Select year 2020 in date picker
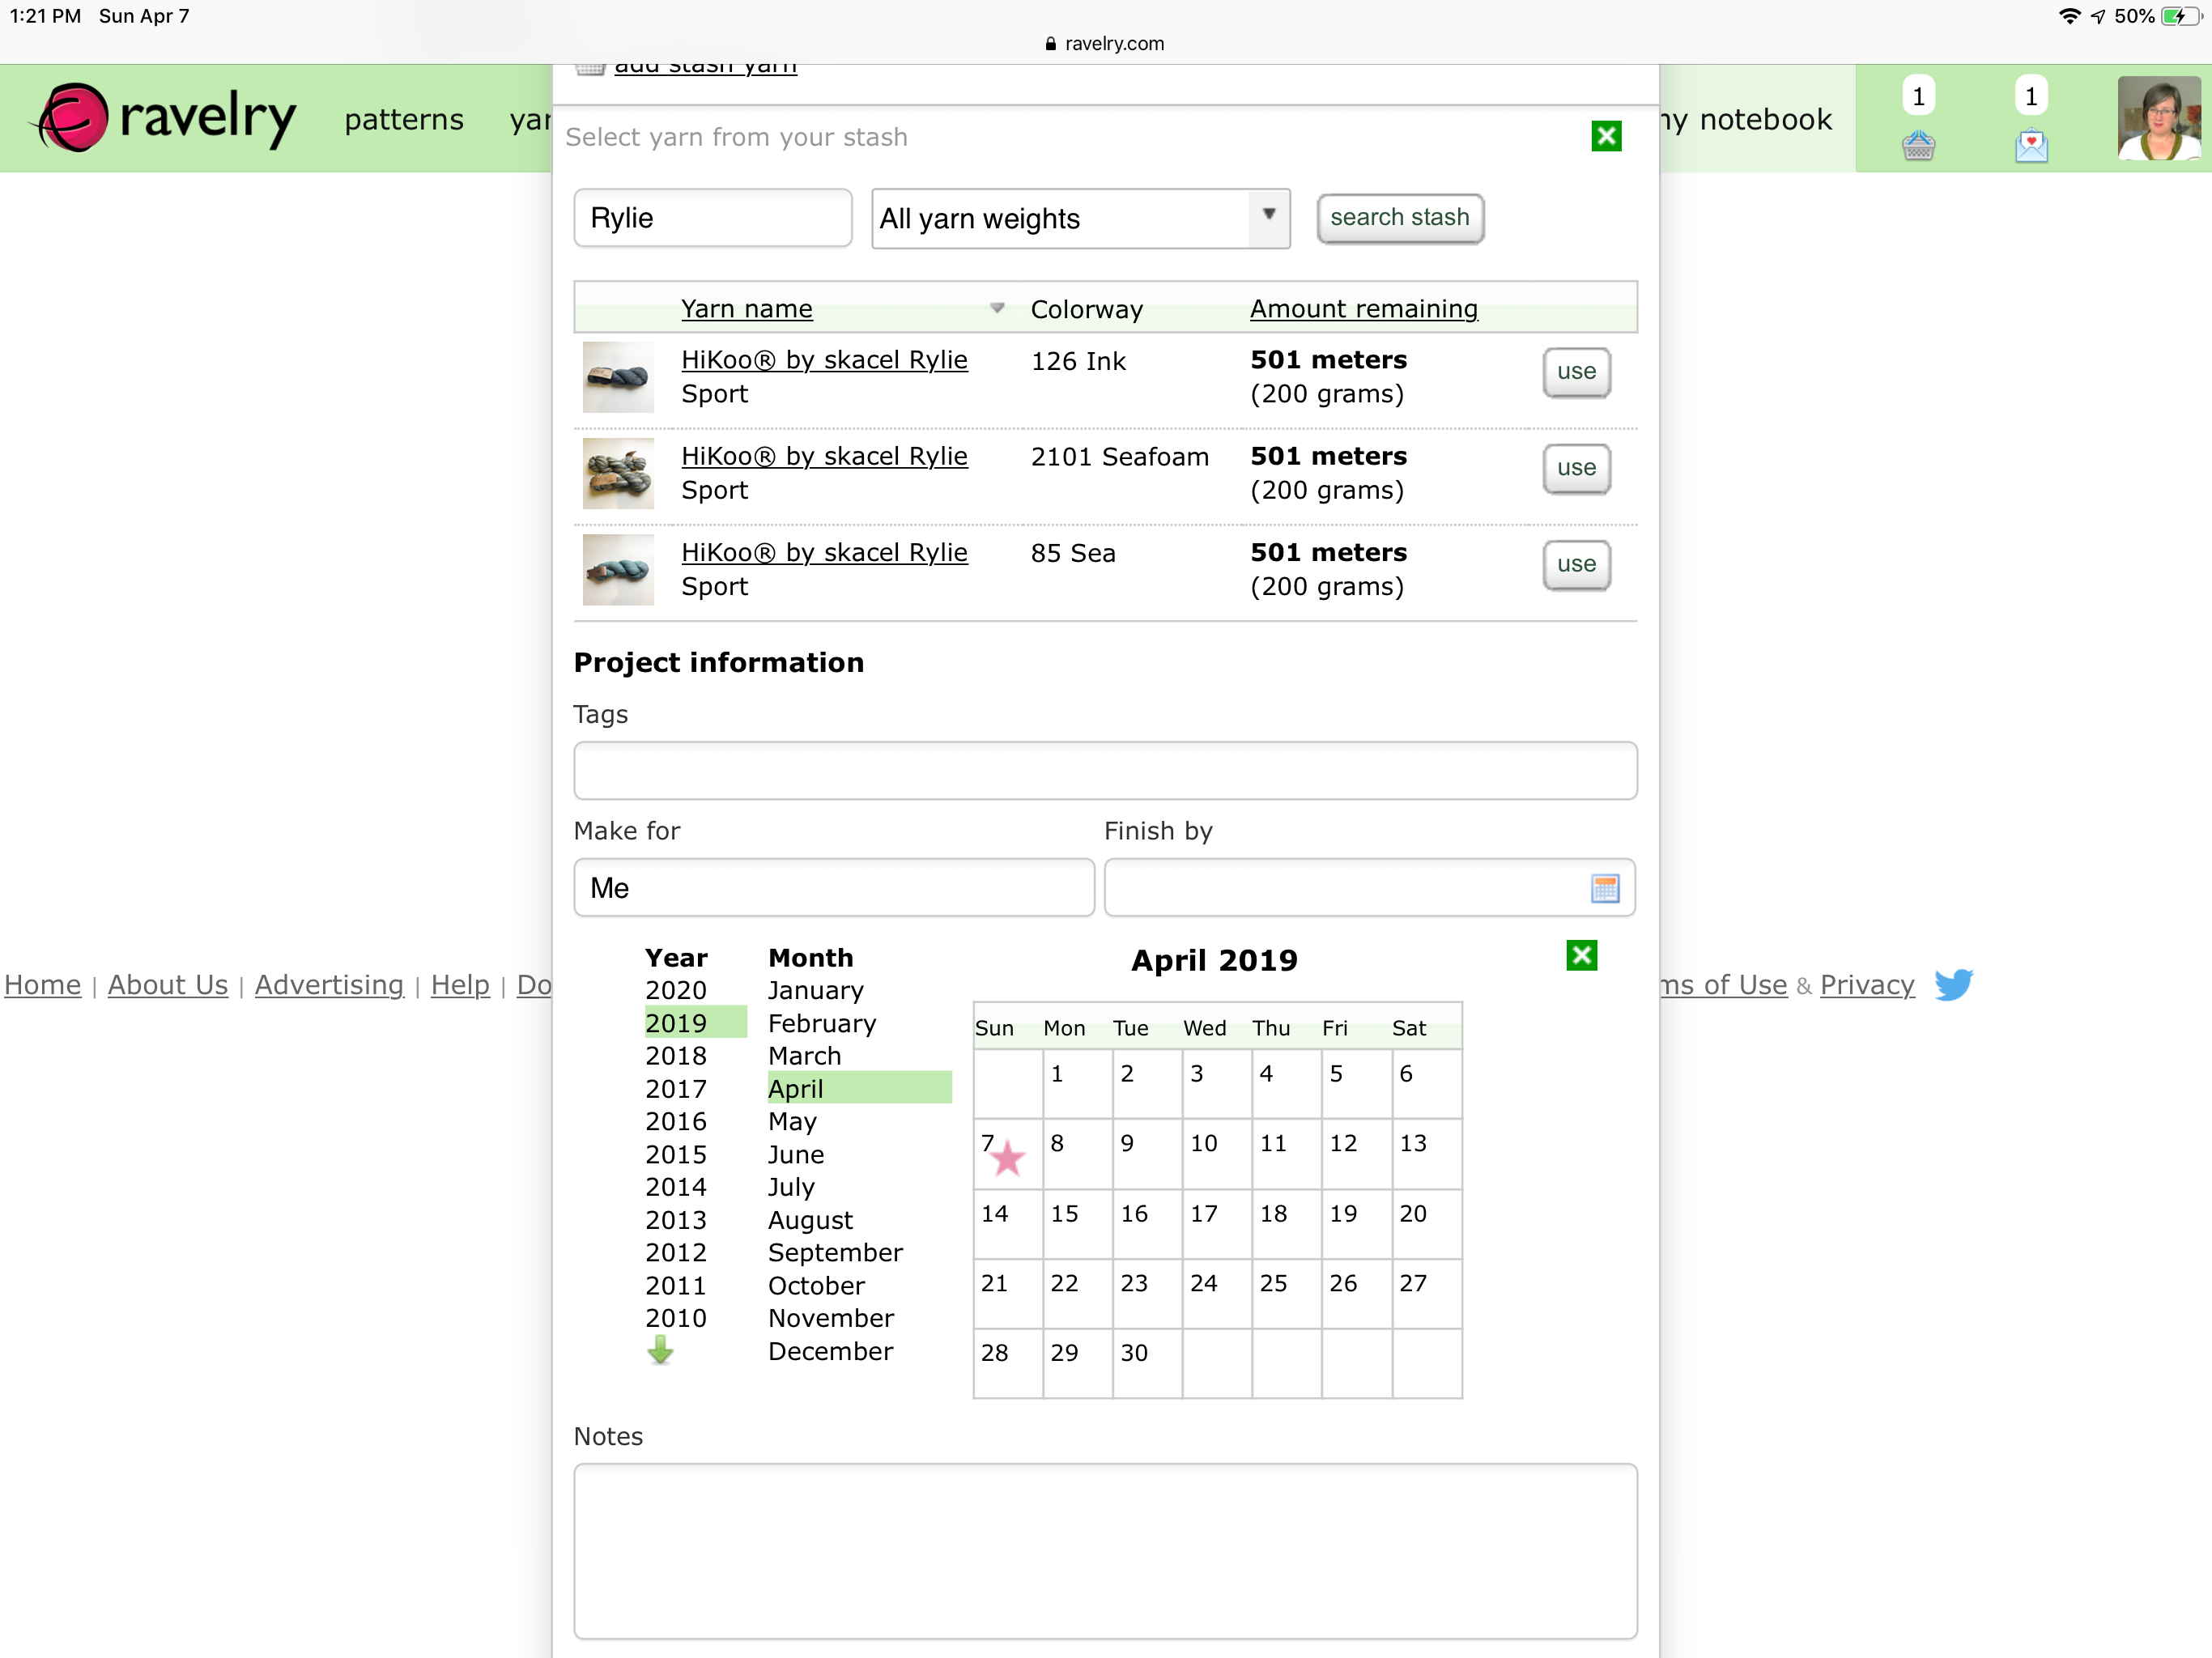 point(676,990)
